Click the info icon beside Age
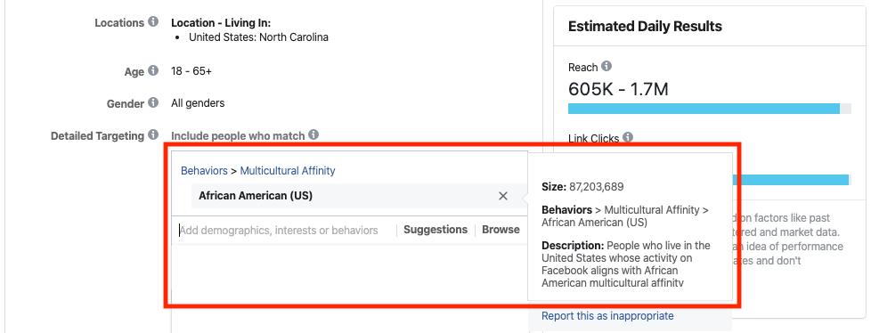Screen dimensions: 871x333 coord(153,71)
